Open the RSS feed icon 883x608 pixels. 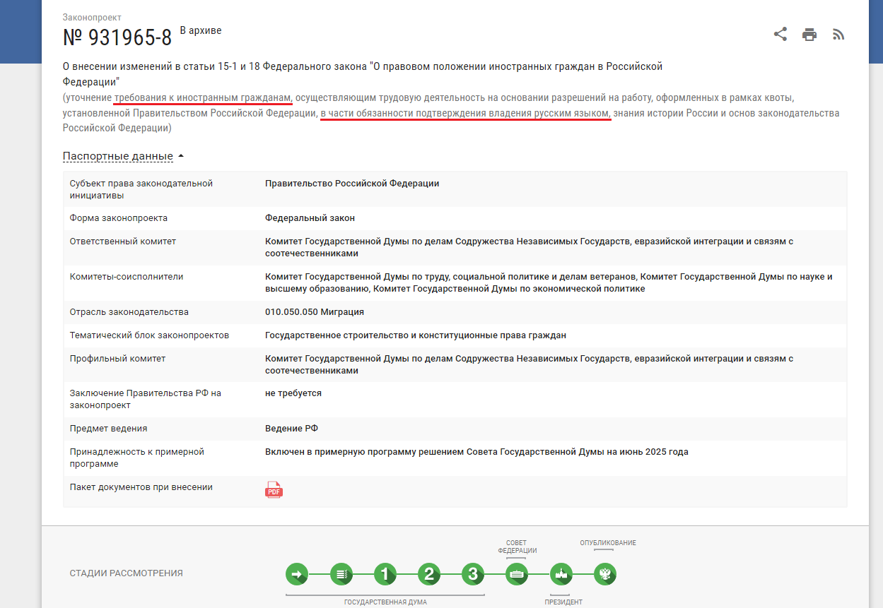(x=838, y=35)
